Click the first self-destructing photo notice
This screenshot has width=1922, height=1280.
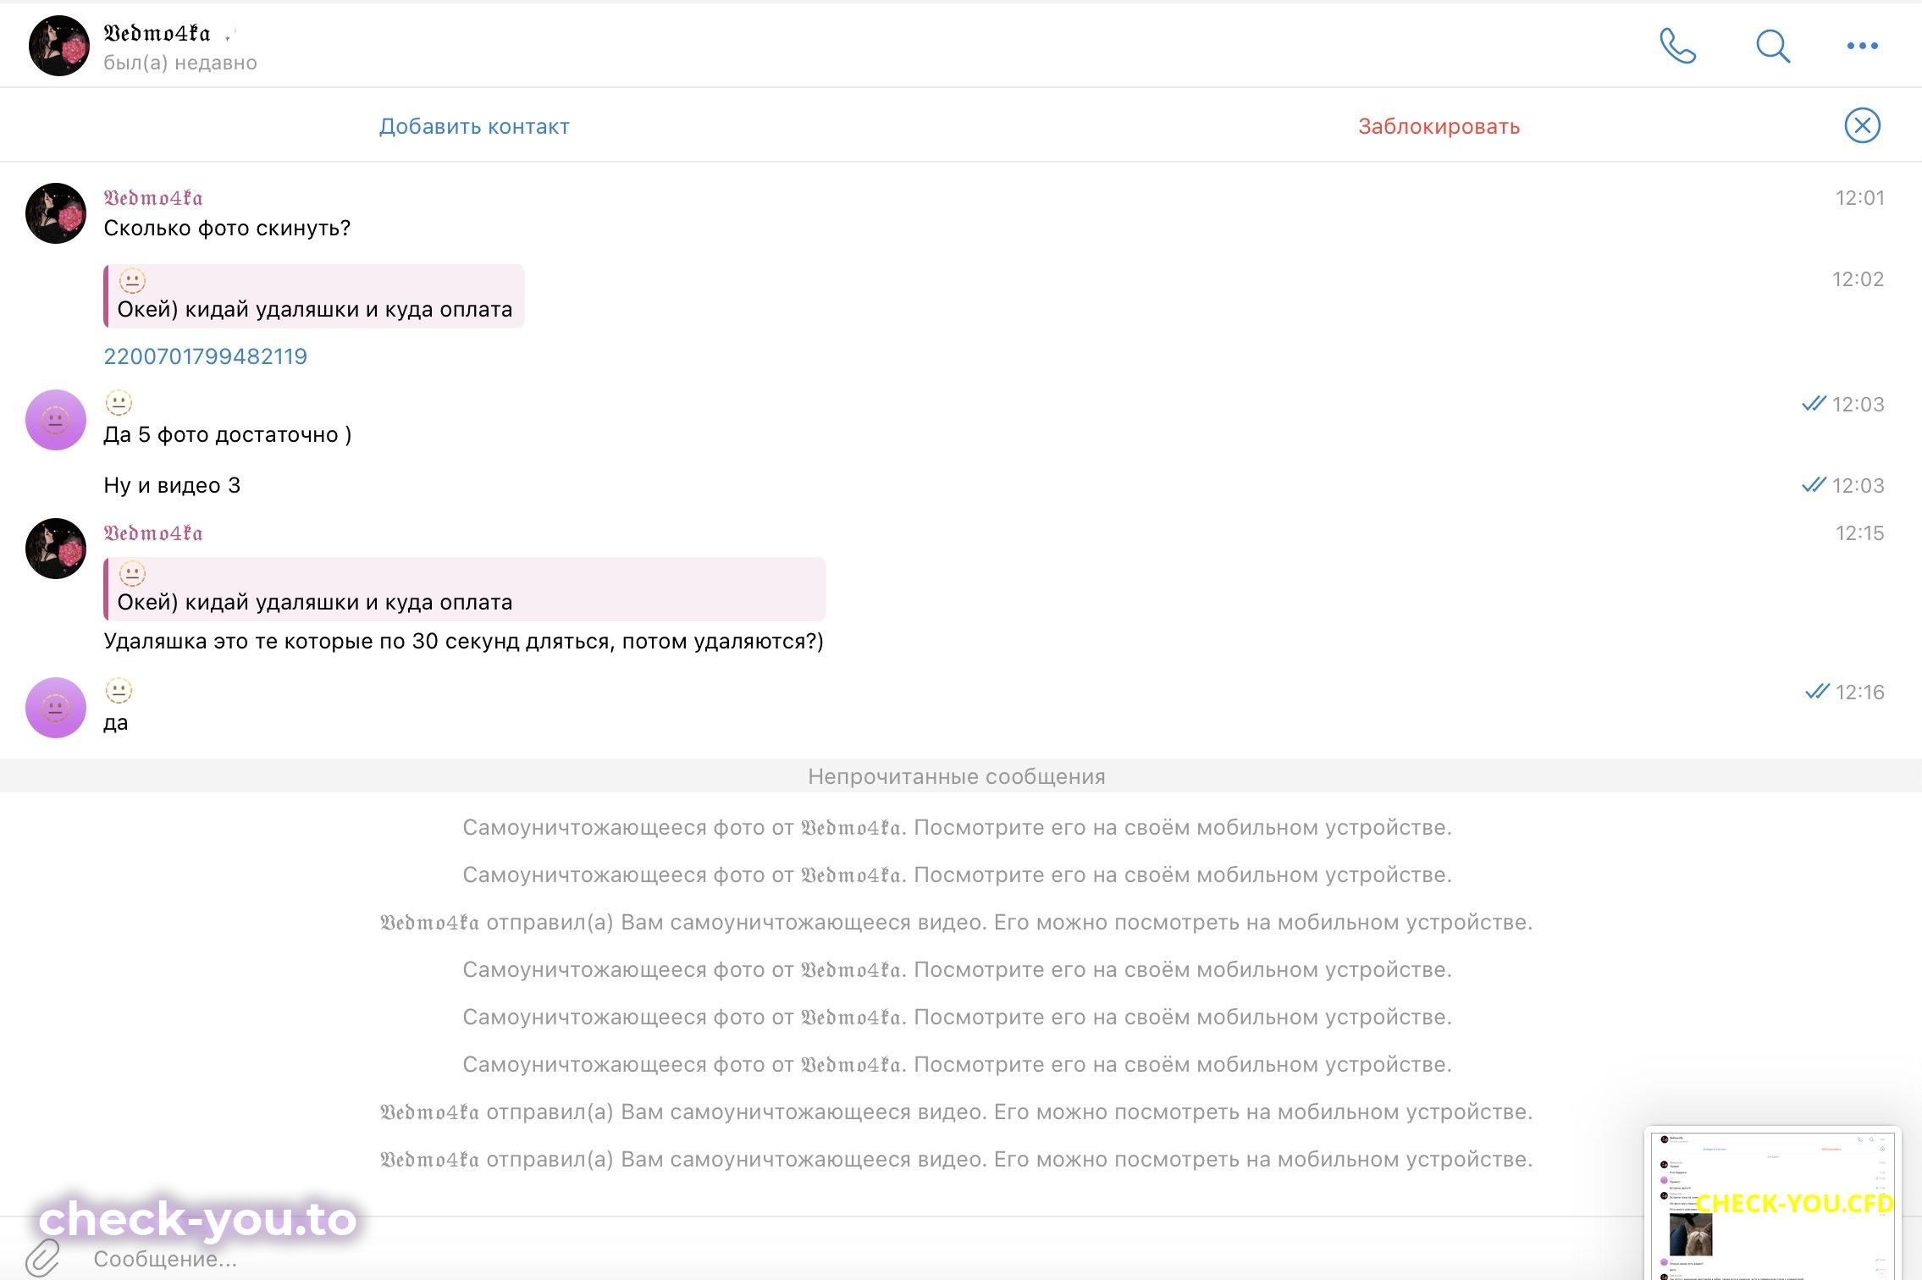click(957, 827)
